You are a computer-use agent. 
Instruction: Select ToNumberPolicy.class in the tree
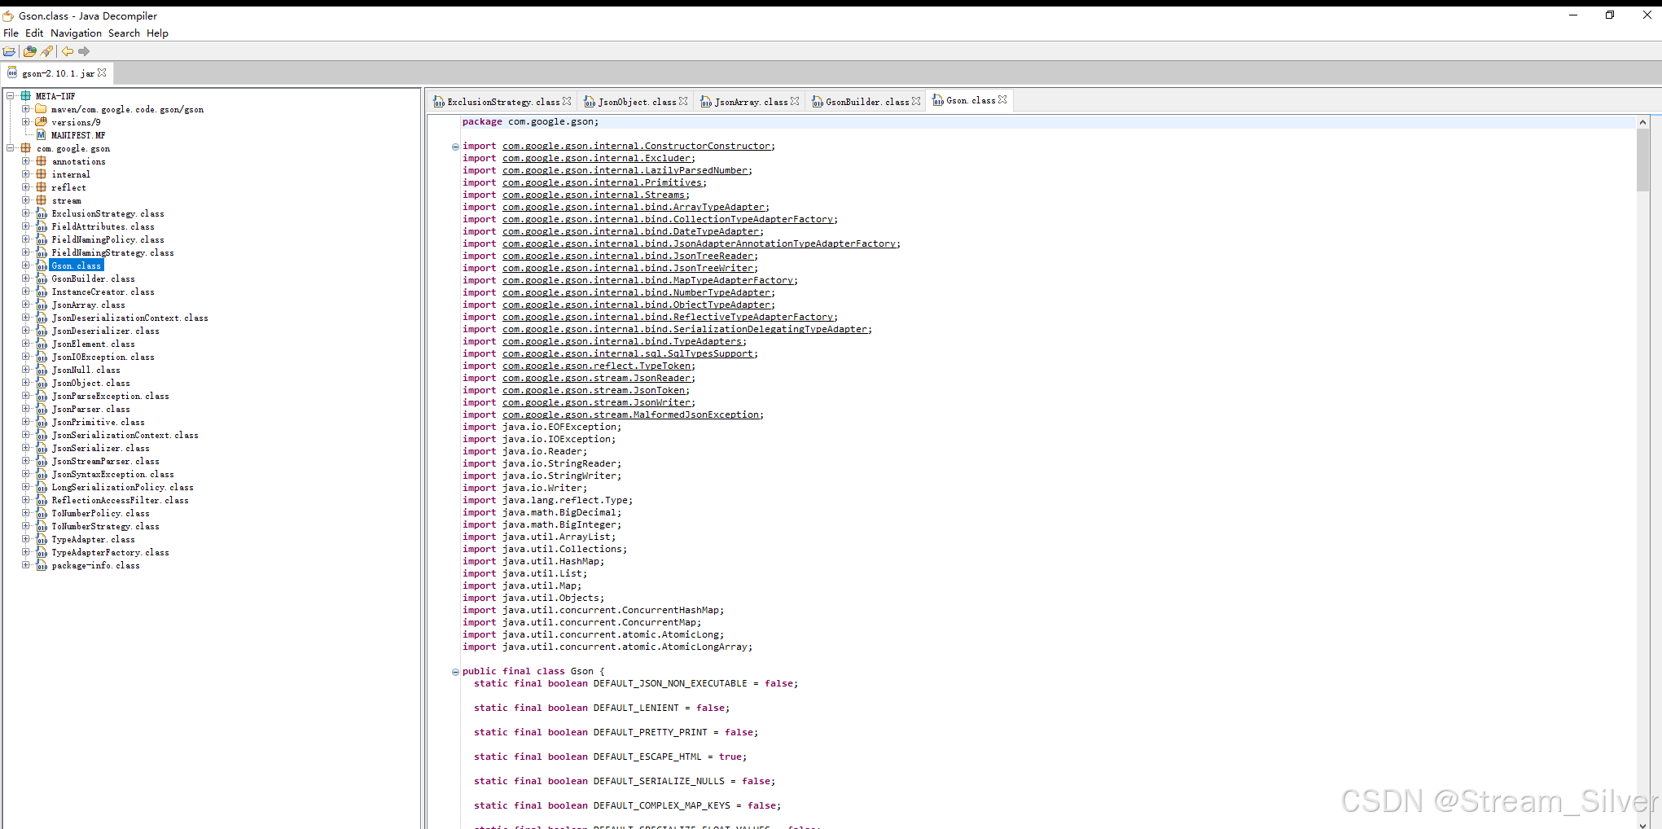tap(100, 513)
